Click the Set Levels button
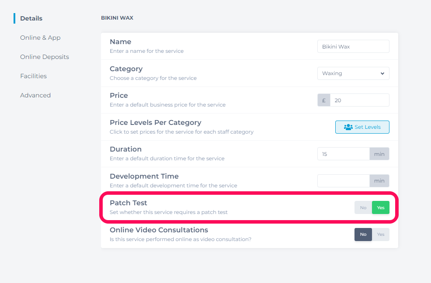 [x=362, y=127]
